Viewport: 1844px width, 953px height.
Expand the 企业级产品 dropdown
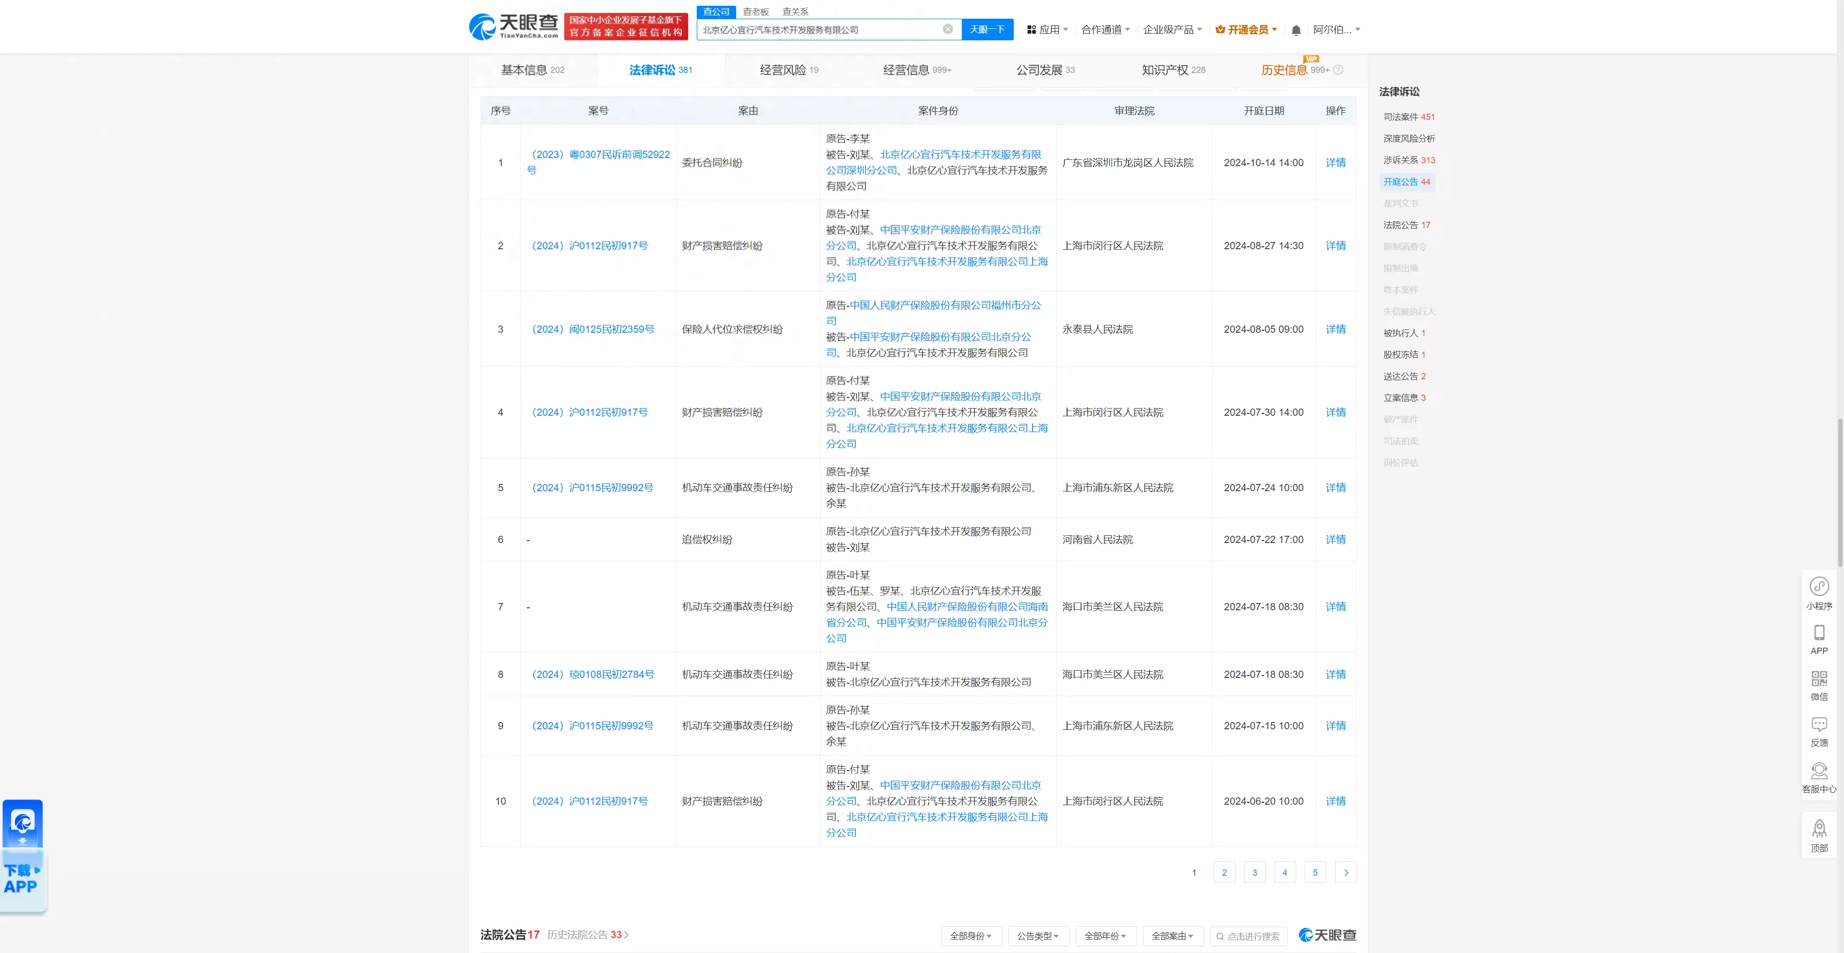(1173, 30)
